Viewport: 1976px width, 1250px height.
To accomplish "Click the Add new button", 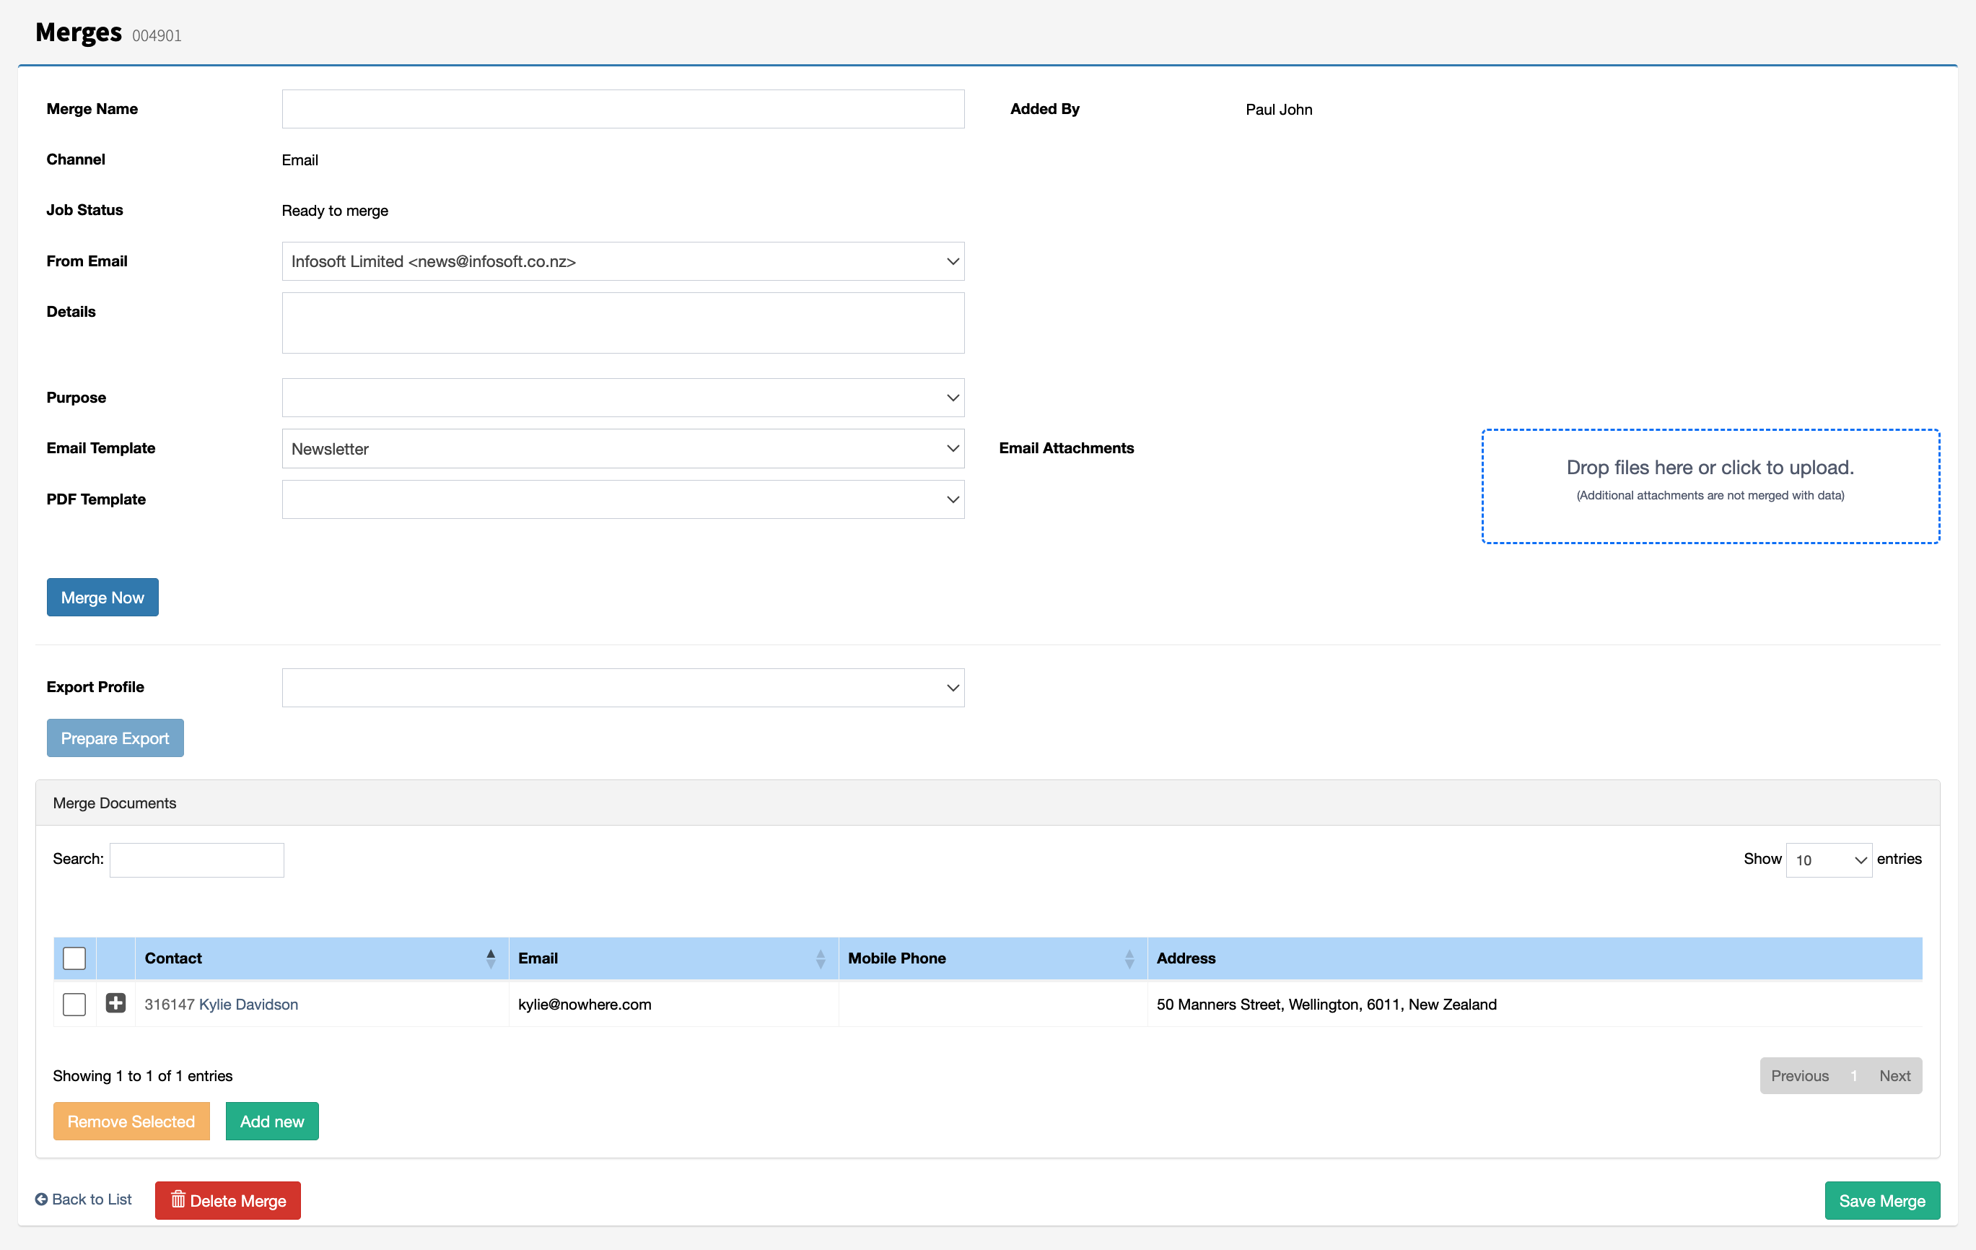I will 271,1121.
